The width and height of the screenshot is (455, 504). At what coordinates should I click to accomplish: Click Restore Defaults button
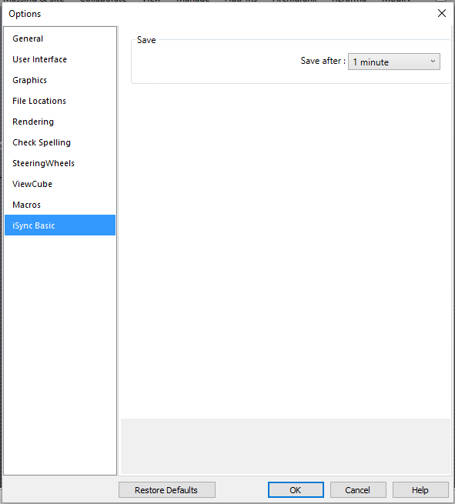click(x=167, y=490)
